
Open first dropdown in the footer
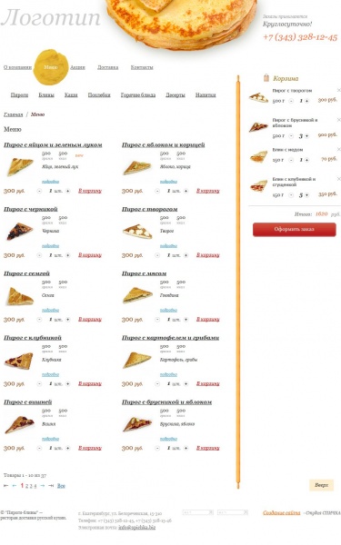click(197, 512)
